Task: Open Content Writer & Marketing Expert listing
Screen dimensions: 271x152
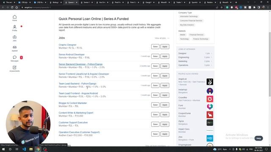Action: click(76, 113)
